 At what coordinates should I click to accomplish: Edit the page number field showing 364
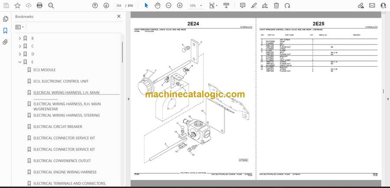(119, 6)
